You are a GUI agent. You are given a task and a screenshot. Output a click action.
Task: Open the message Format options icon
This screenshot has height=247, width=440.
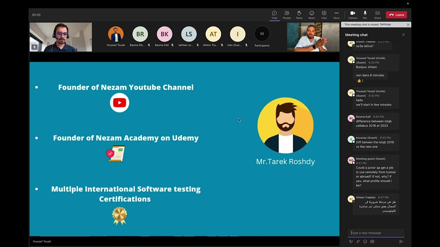[x=351, y=242]
